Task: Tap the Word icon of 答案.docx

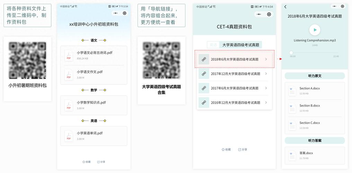Action: tap(292, 156)
